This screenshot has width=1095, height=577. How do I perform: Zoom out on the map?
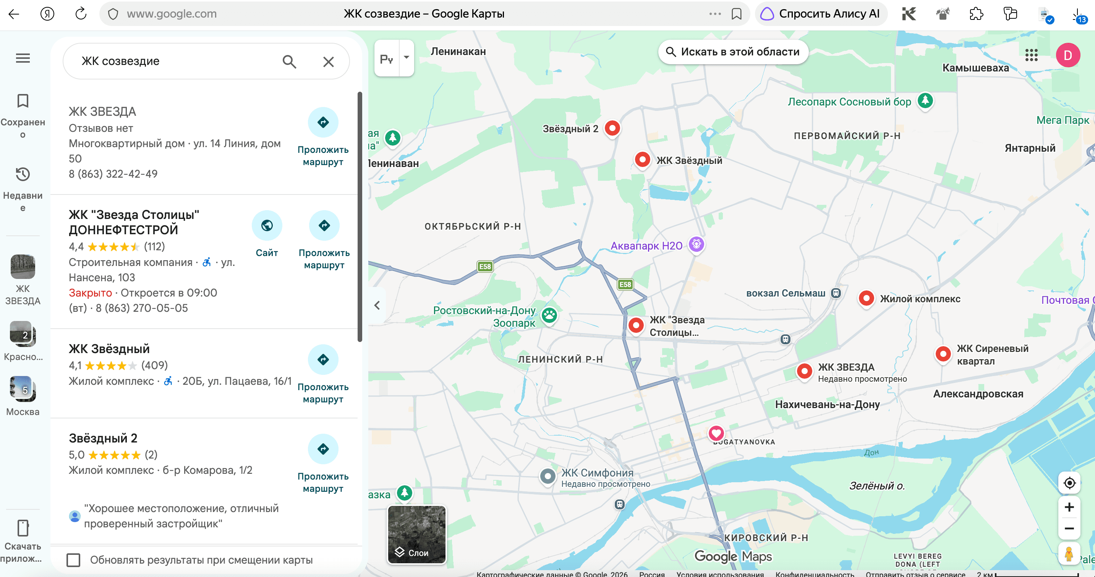1069,528
